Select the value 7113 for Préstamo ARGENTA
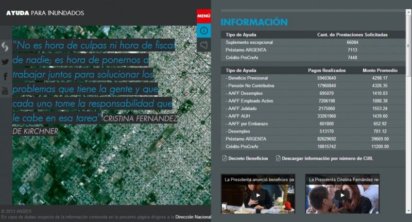The height and width of the screenshot is (222, 412). click(352, 50)
